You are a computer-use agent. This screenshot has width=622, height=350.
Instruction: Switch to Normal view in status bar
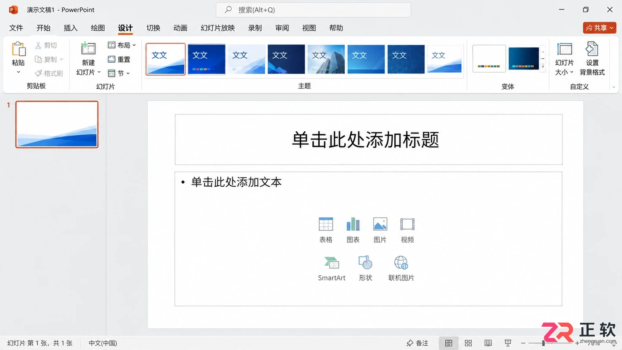pos(449,343)
